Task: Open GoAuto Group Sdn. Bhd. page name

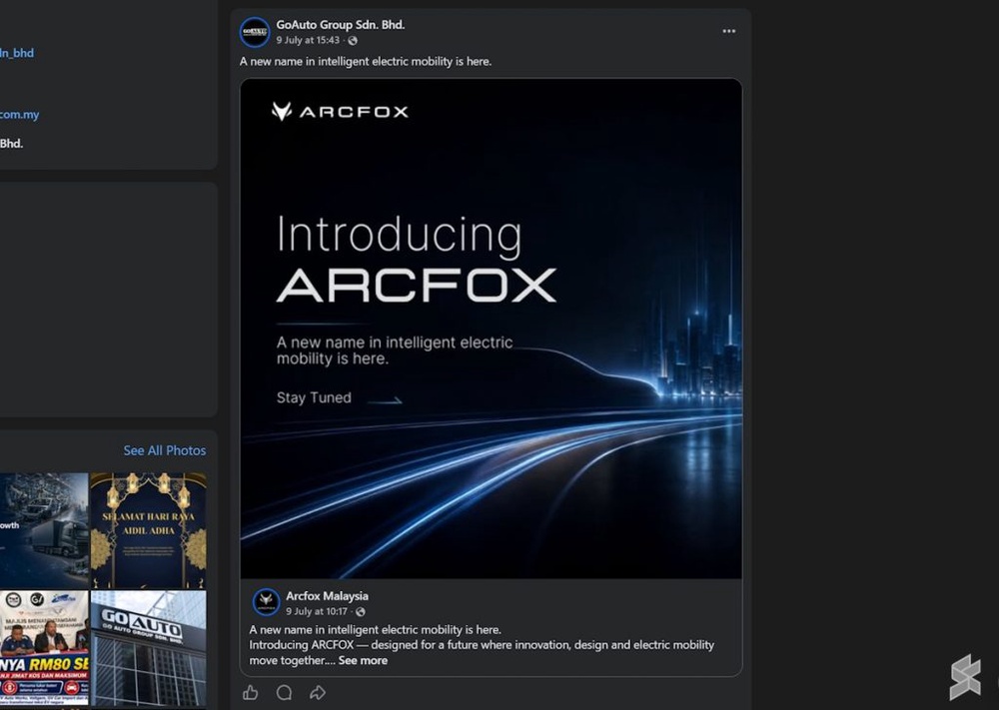Action: (x=341, y=25)
